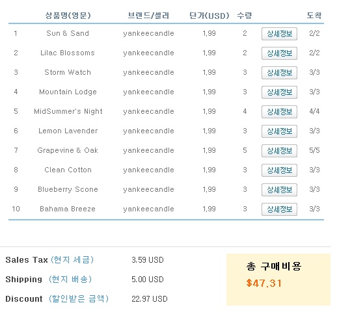Select the Bahama Breeze product name

(x=68, y=209)
